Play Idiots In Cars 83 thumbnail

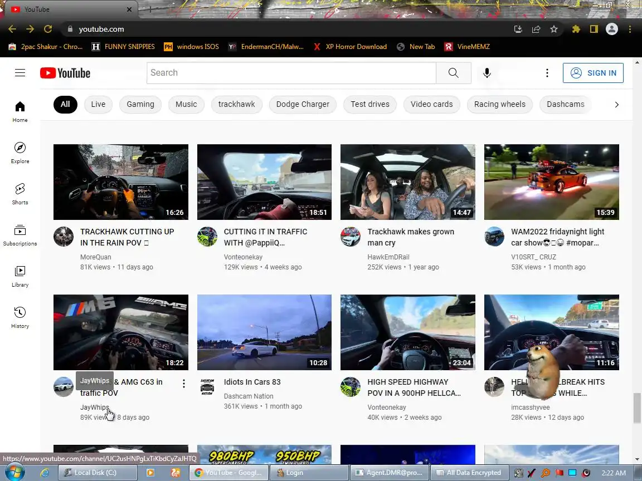tap(265, 332)
